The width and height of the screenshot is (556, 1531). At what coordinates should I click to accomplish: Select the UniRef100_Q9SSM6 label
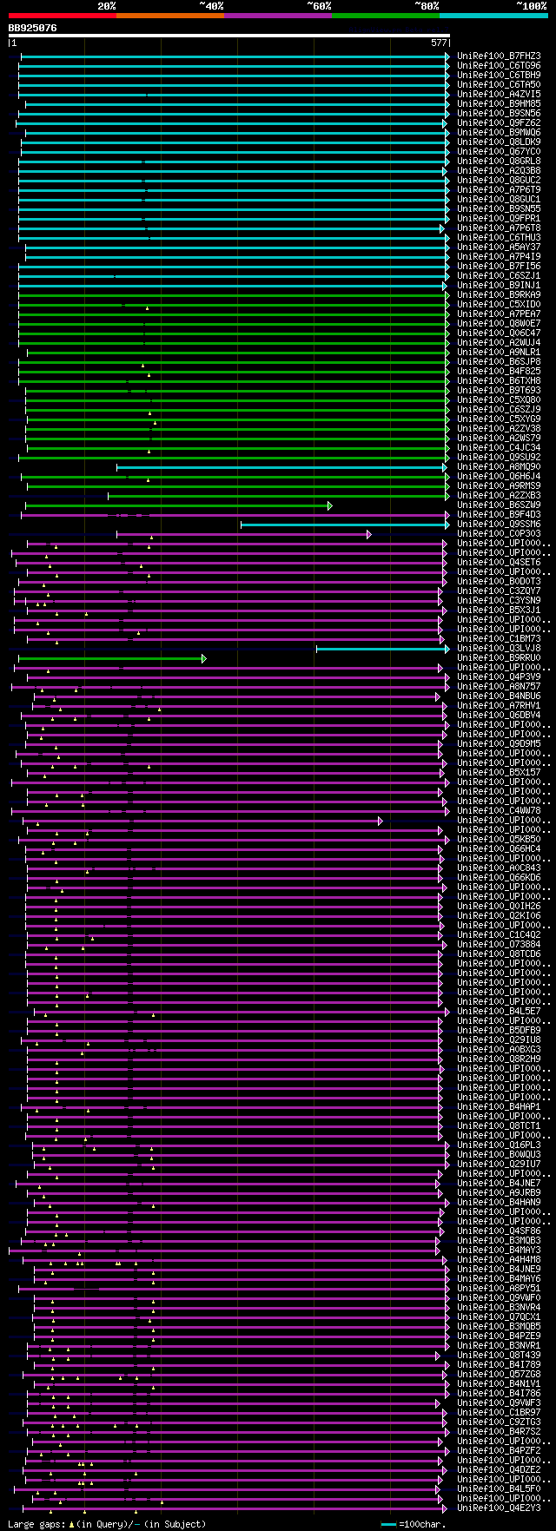click(x=499, y=525)
